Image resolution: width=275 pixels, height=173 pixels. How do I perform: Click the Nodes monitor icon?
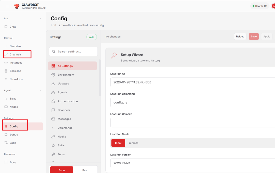pos(6,107)
